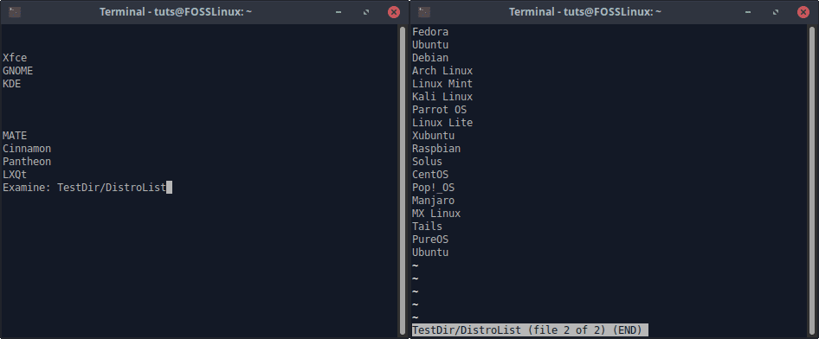Screen dimensions: 819x339
Task: Close the right terminal window
Action: point(803,12)
